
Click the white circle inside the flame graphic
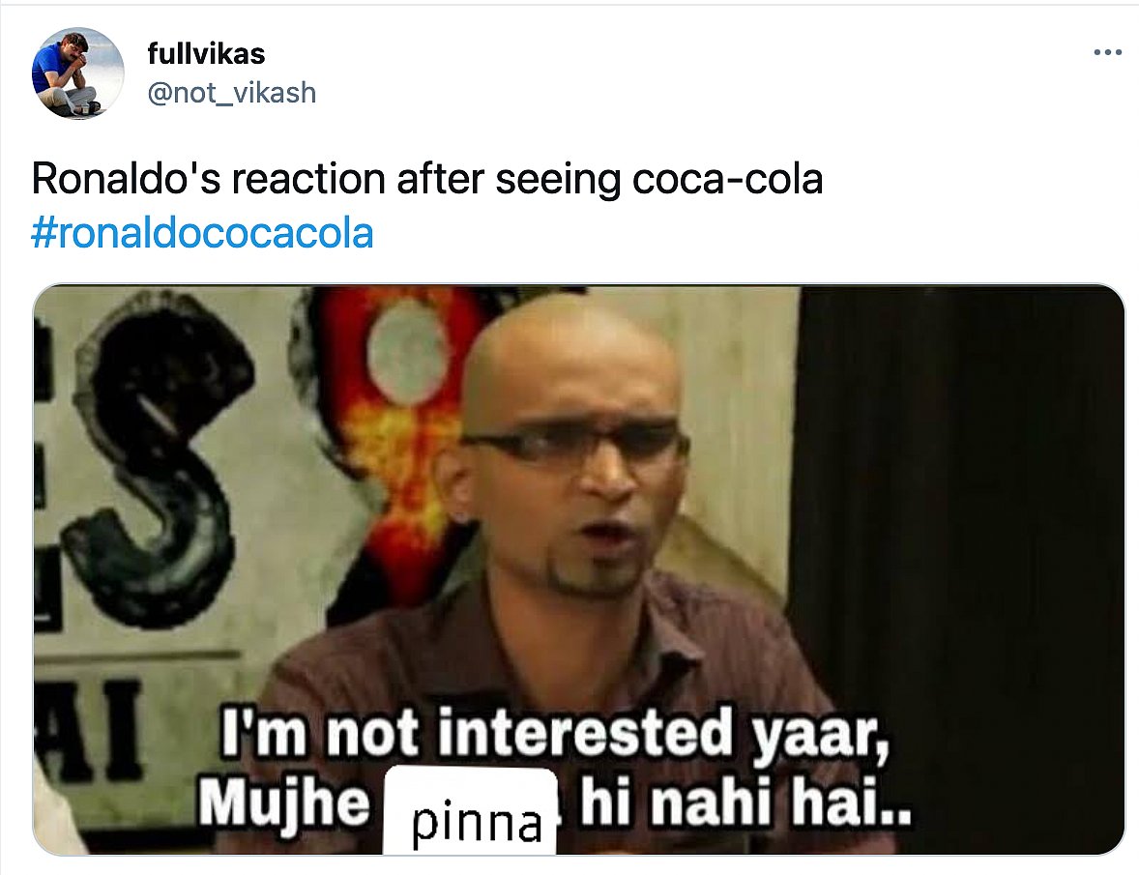(x=407, y=354)
